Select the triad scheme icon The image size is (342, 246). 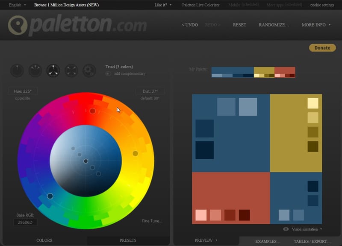tap(53, 70)
